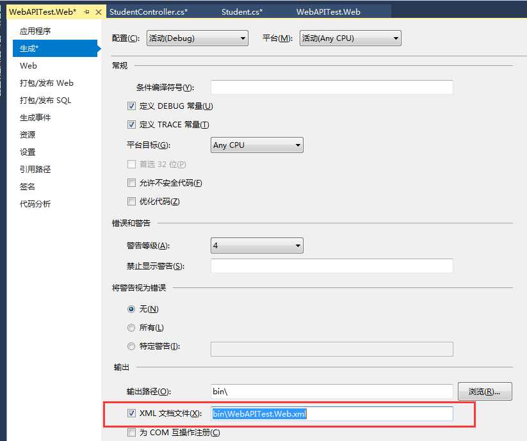Close the WebAPITest.Web* tab
The height and width of the screenshot is (441, 527).
click(x=99, y=12)
